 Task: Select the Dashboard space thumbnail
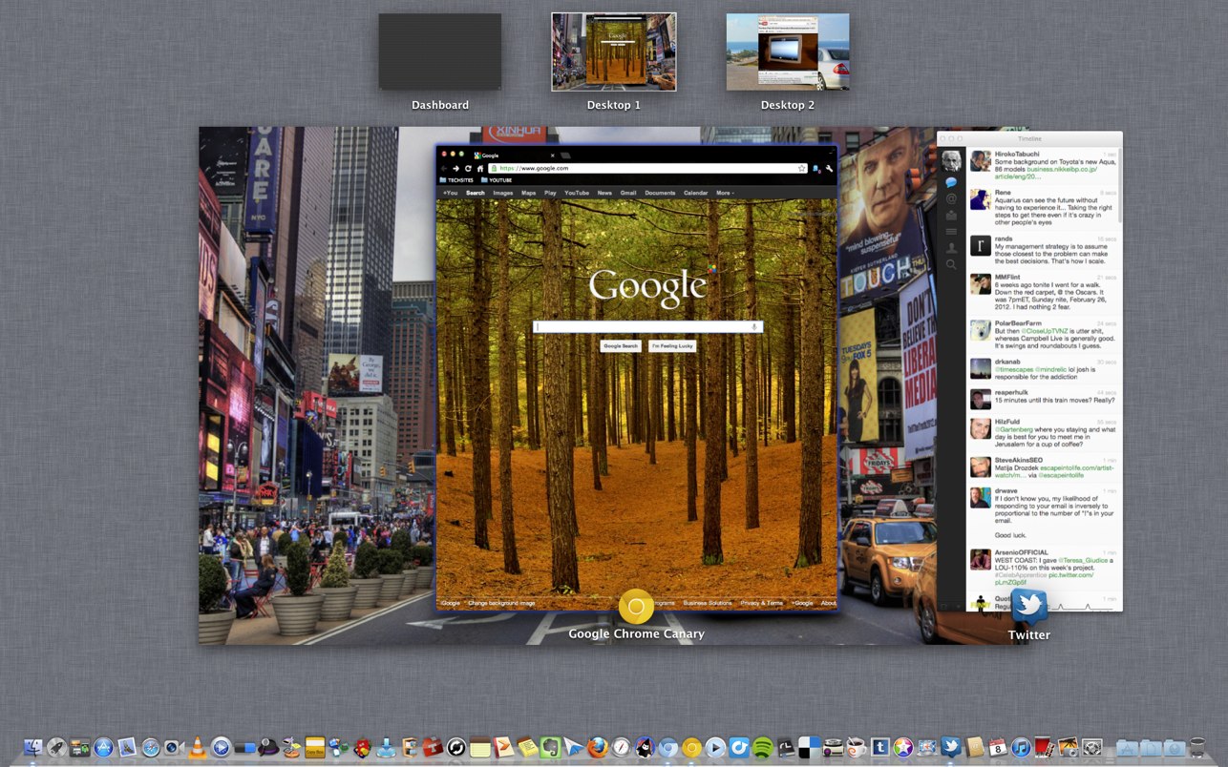[439, 52]
